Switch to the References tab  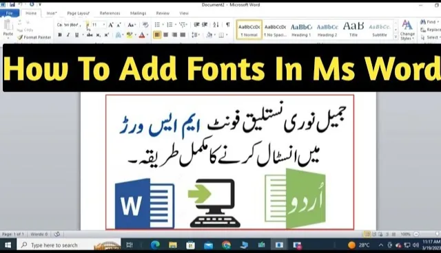[x=110, y=13]
